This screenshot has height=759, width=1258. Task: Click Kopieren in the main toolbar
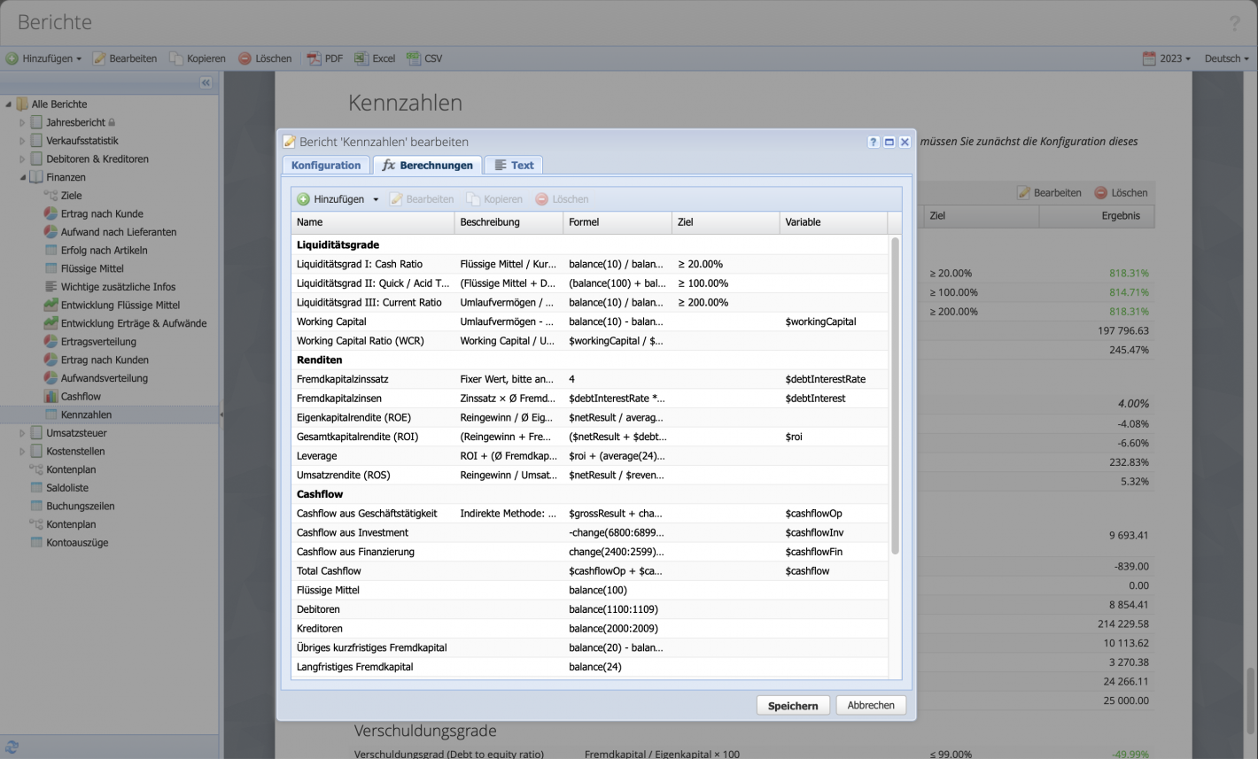pos(198,58)
